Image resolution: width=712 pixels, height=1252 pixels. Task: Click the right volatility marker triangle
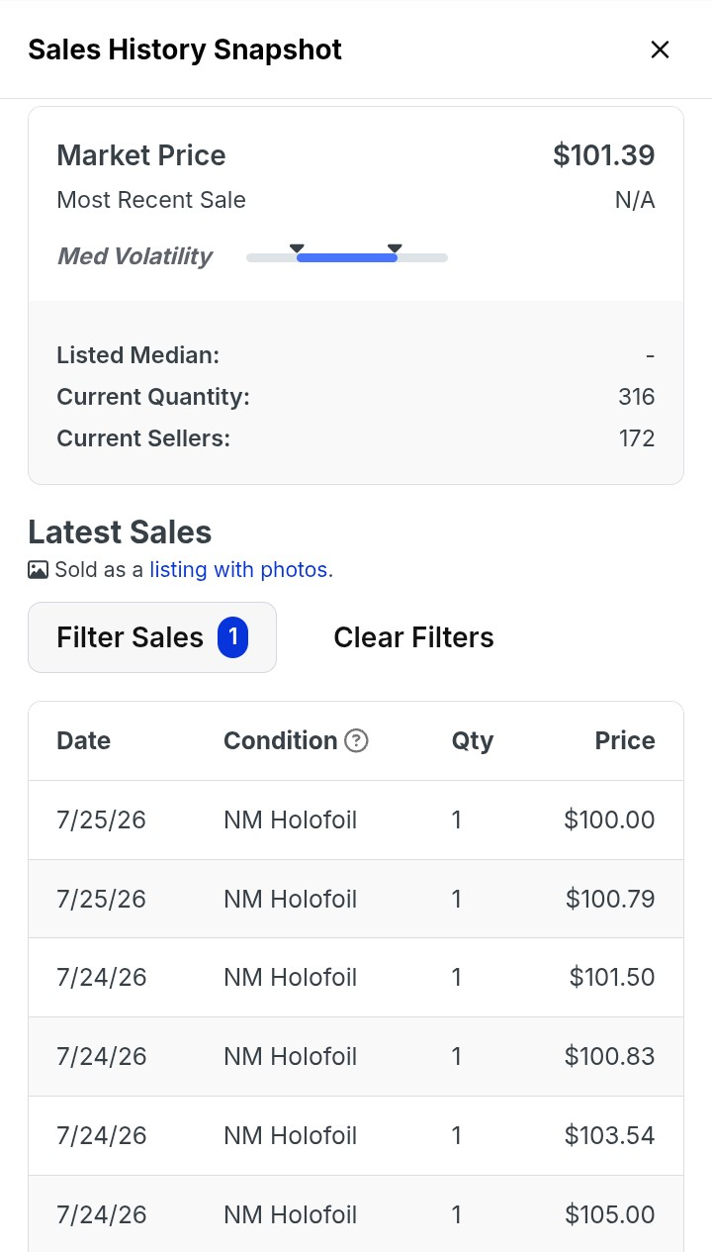(395, 247)
